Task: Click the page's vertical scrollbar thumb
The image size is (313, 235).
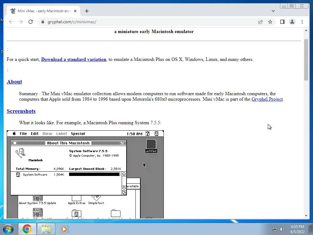Action: point(306,60)
